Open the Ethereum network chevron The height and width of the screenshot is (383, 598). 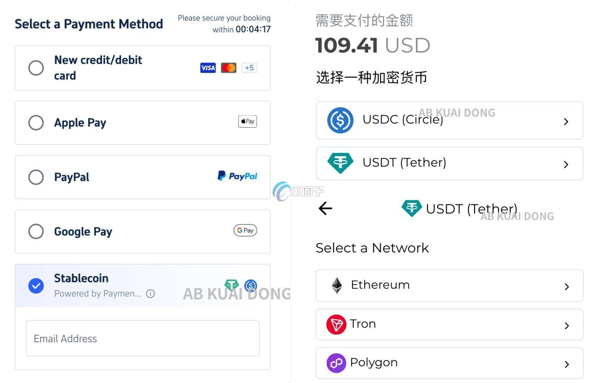click(567, 287)
